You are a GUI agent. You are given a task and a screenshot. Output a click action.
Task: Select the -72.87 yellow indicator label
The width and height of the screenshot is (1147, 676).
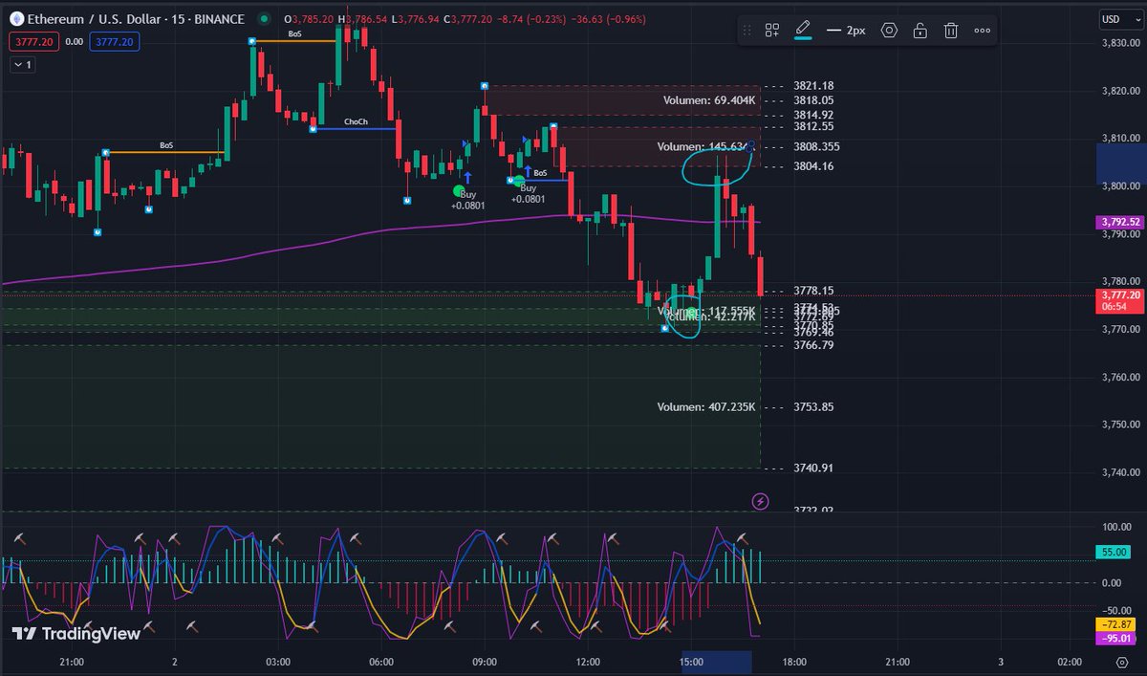(x=1116, y=624)
